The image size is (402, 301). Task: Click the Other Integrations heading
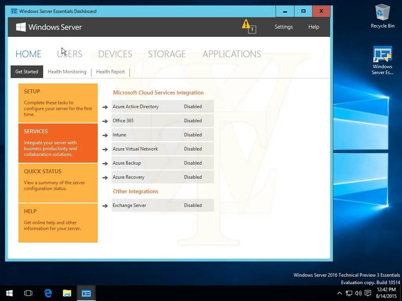tap(135, 191)
